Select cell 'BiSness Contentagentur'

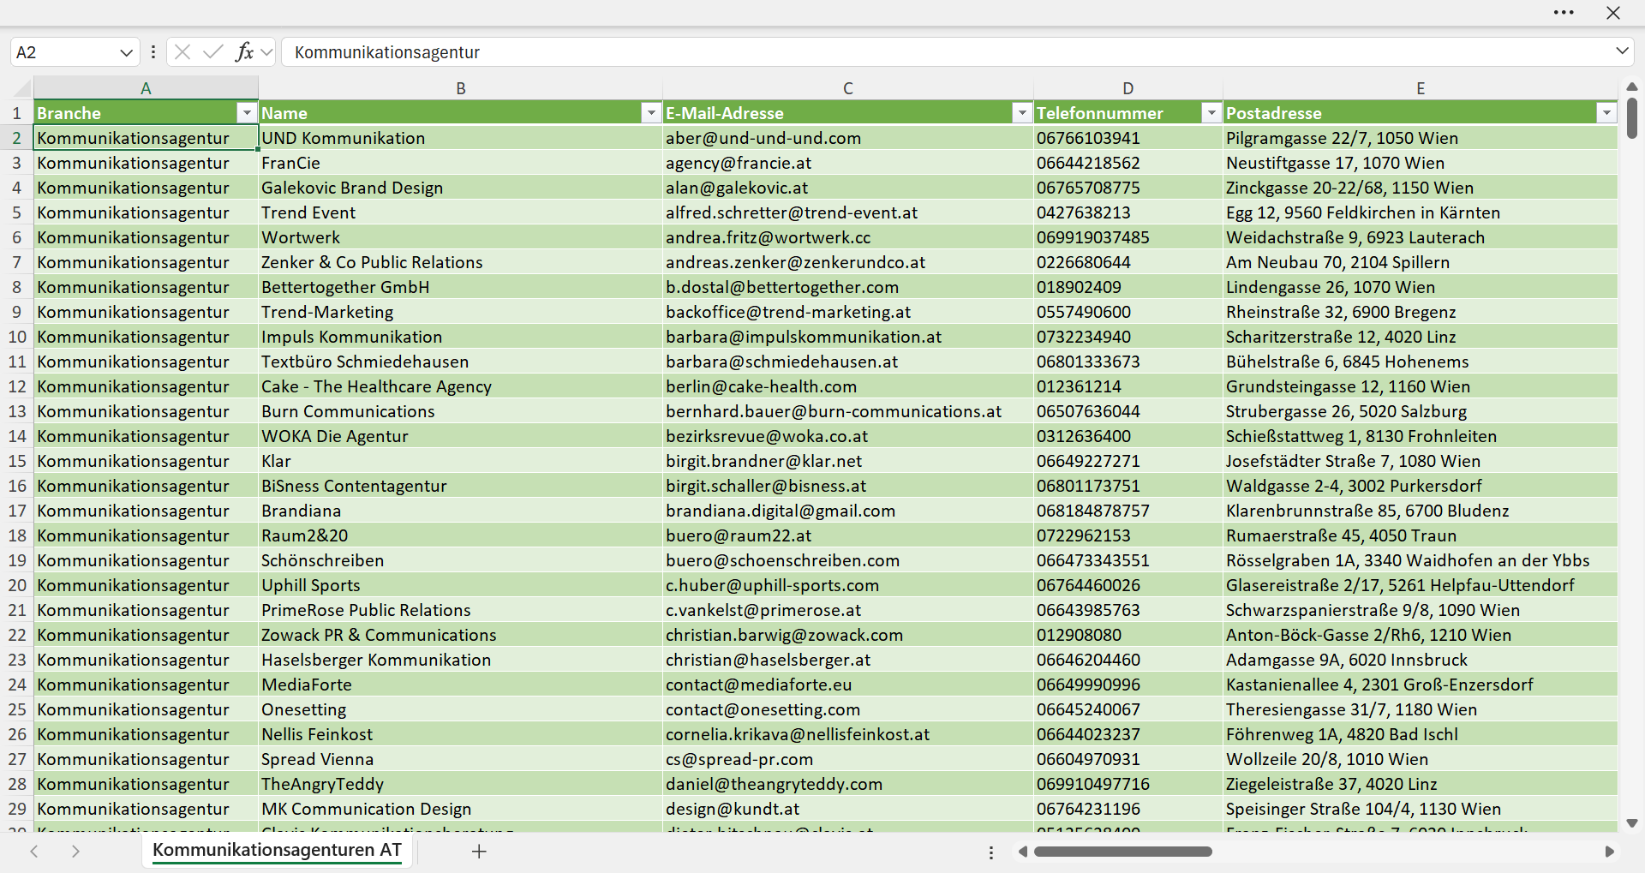point(461,486)
